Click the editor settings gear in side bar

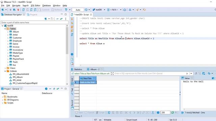coord(72,54)
